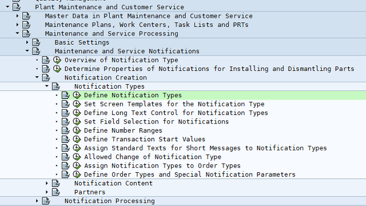This screenshot has width=366, height=206.
Task: Select Define Long Text Control for Notification Types
Action: pyautogui.click(x=176, y=113)
